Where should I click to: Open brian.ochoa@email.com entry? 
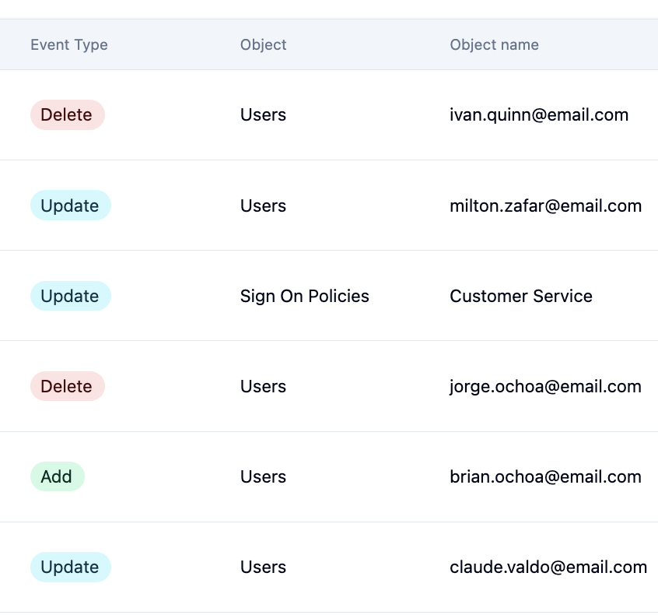tap(545, 476)
